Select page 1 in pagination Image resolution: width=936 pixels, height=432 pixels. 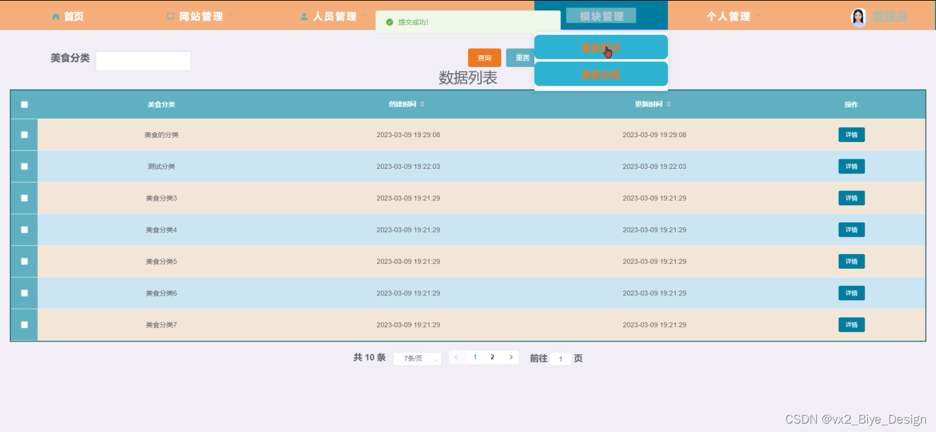pyautogui.click(x=475, y=357)
